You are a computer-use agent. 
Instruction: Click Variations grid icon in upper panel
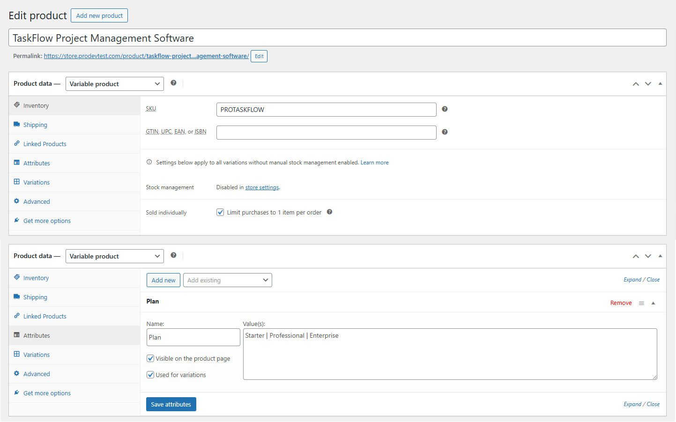click(x=17, y=182)
